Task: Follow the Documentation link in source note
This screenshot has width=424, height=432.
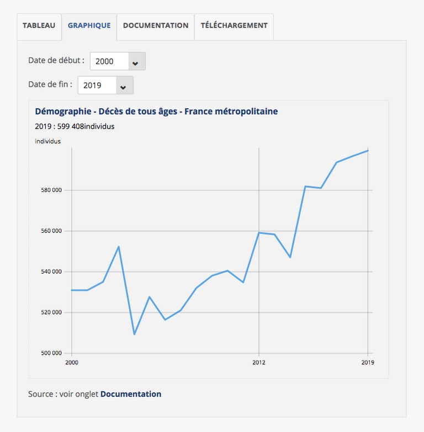Action: (131, 394)
